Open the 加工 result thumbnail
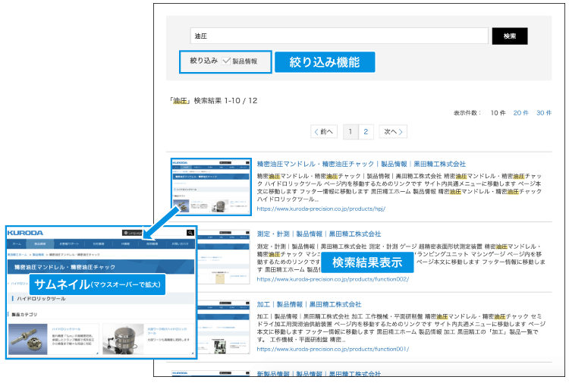 click(224, 327)
